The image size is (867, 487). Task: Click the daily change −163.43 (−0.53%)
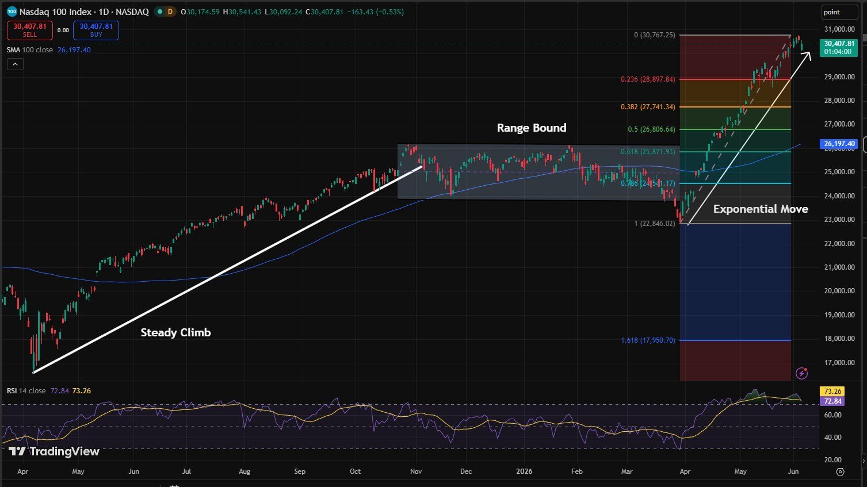(376, 11)
